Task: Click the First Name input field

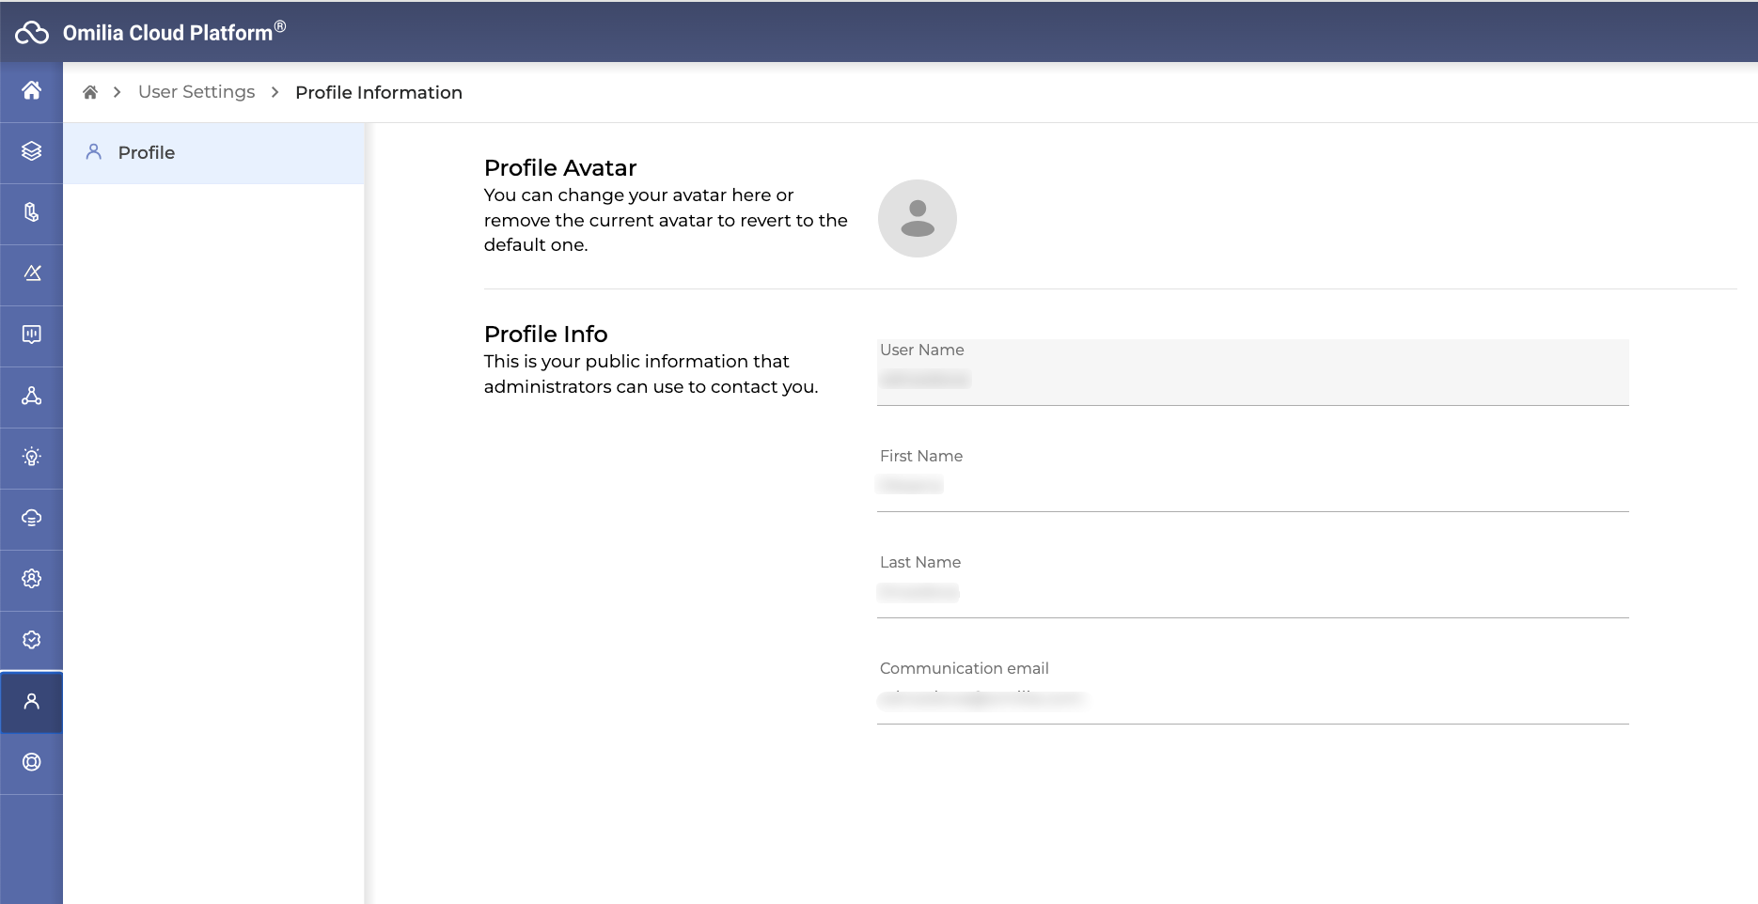Action: click(1251, 486)
